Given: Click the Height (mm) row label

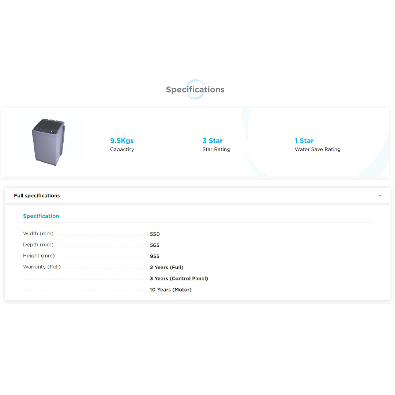Looking at the screenshot, I should (x=39, y=256).
